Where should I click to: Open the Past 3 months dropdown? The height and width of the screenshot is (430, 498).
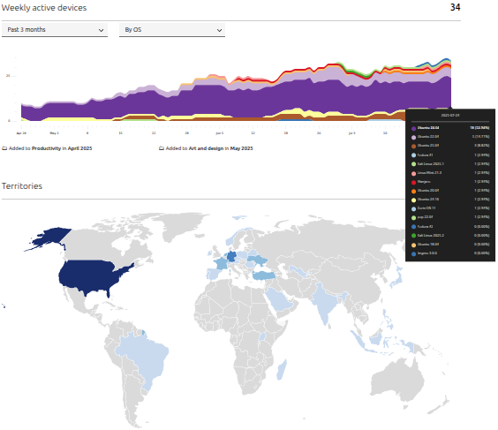[55, 29]
